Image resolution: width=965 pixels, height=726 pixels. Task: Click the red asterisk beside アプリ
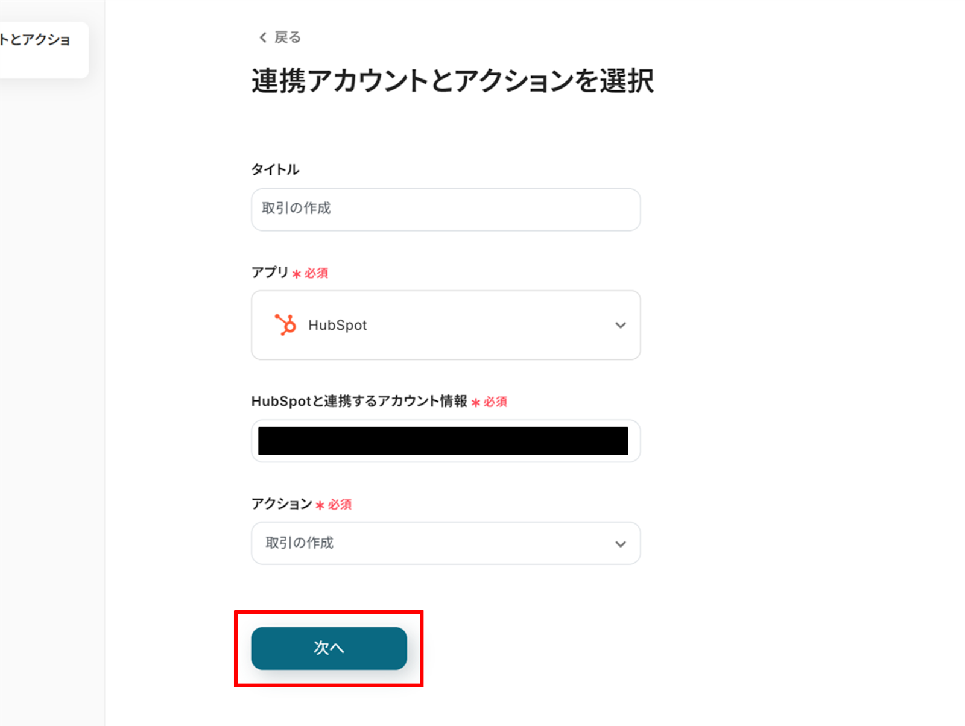[297, 274]
